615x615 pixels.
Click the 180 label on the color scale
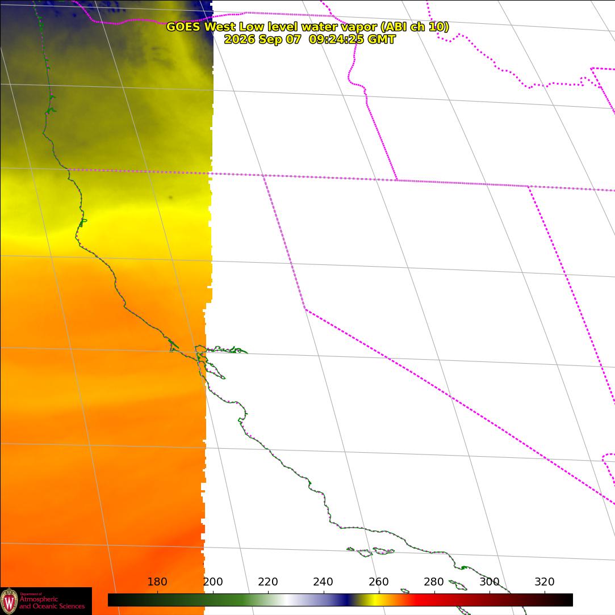point(157,582)
